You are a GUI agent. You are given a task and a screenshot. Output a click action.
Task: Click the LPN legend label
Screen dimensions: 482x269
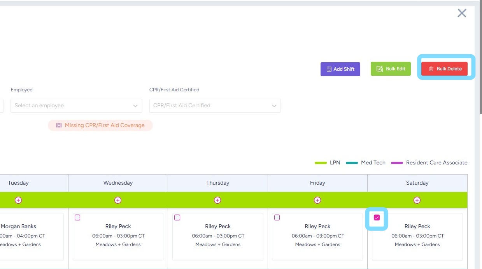click(x=335, y=163)
